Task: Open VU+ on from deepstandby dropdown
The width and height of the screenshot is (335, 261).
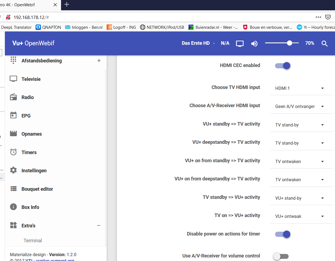Action: pyautogui.click(x=302, y=180)
